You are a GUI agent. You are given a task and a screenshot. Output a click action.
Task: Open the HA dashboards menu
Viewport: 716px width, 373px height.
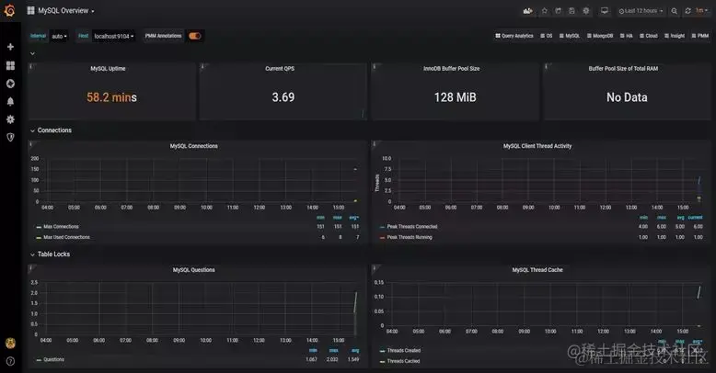[627, 36]
